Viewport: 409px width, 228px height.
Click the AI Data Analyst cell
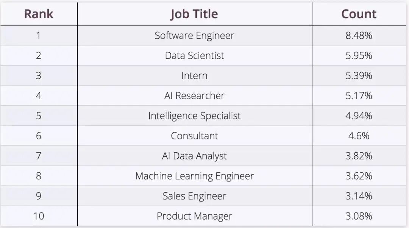coord(194,156)
